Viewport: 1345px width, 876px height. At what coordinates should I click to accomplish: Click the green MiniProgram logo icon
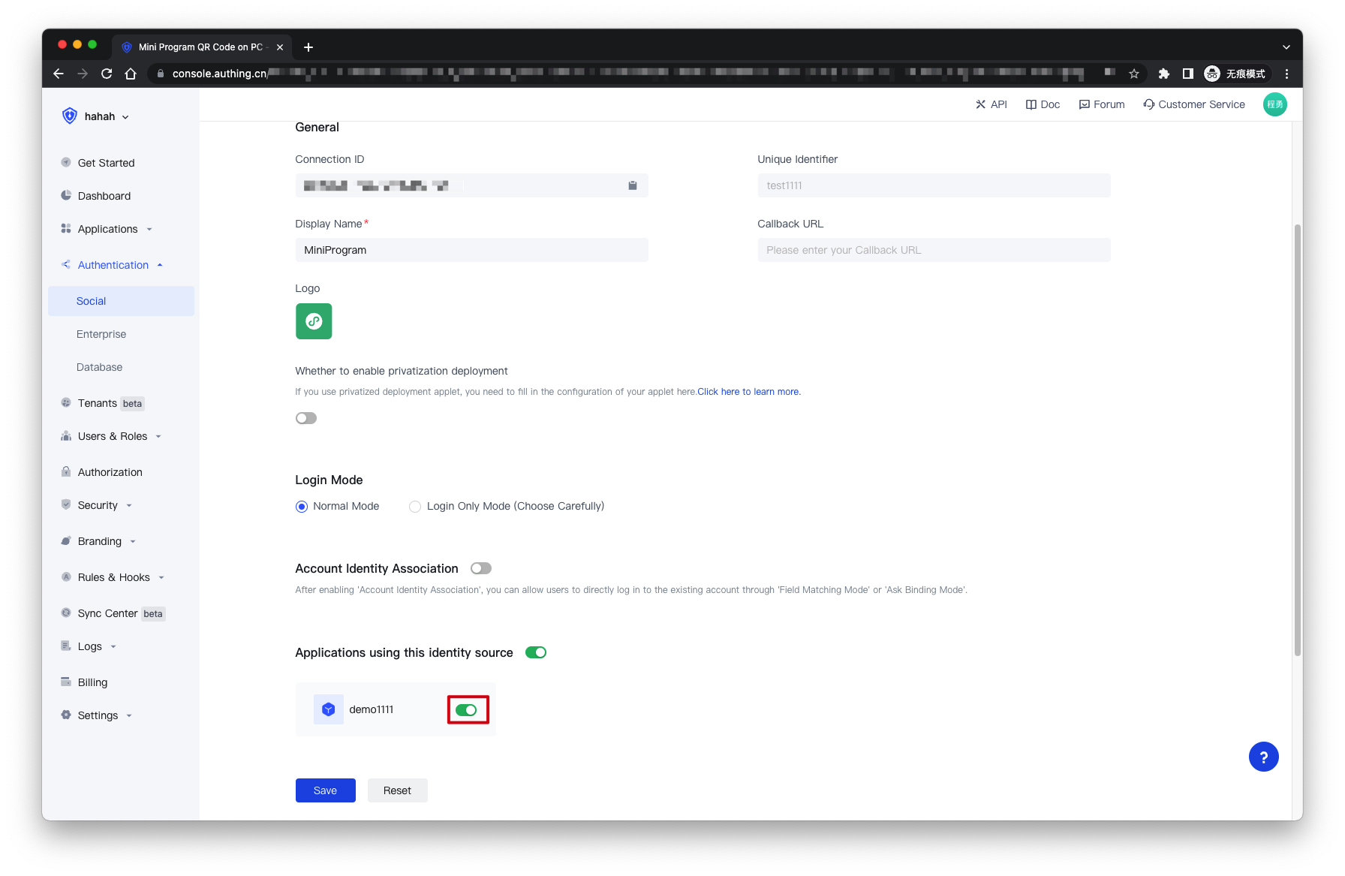click(x=314, y=321)
